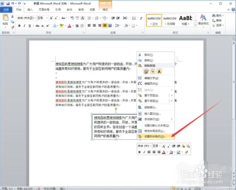Screen dimensions: 236x190
Task: Open the 格式 Format drawing tools tab
Action: (x=105, y=10)
